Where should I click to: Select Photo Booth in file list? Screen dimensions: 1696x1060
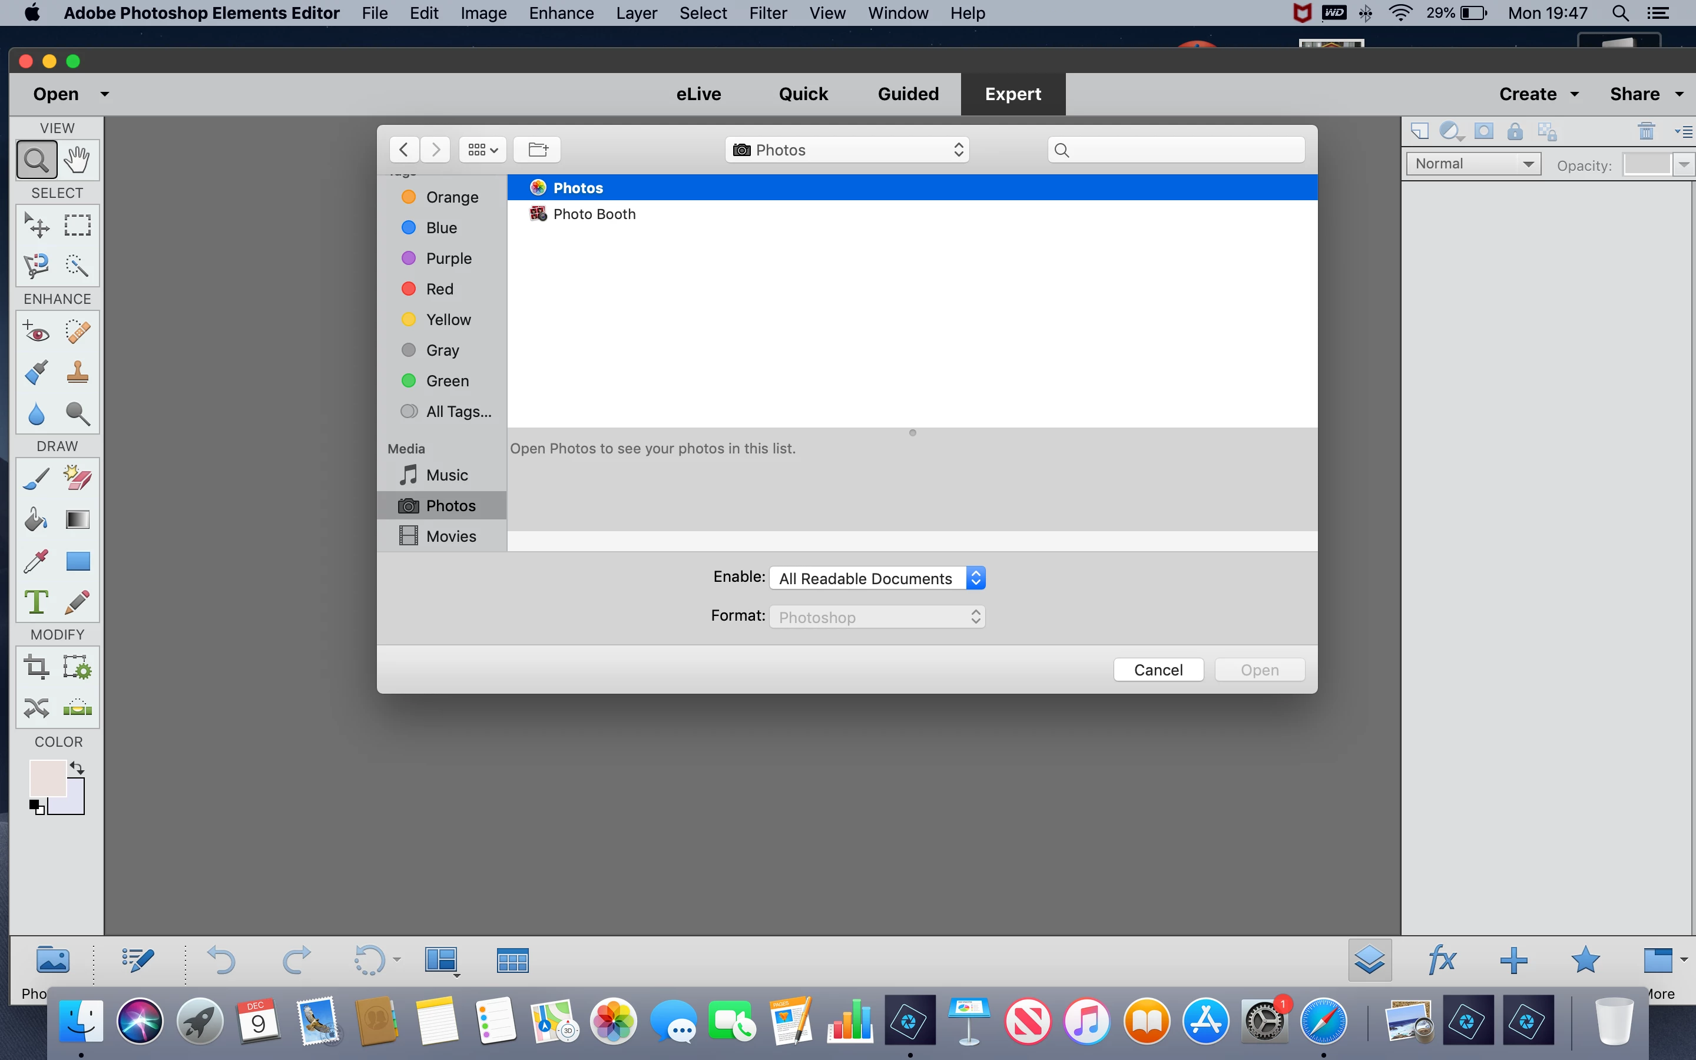coord(594,214)
